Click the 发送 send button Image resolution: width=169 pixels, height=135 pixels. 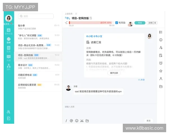(148, 121)
